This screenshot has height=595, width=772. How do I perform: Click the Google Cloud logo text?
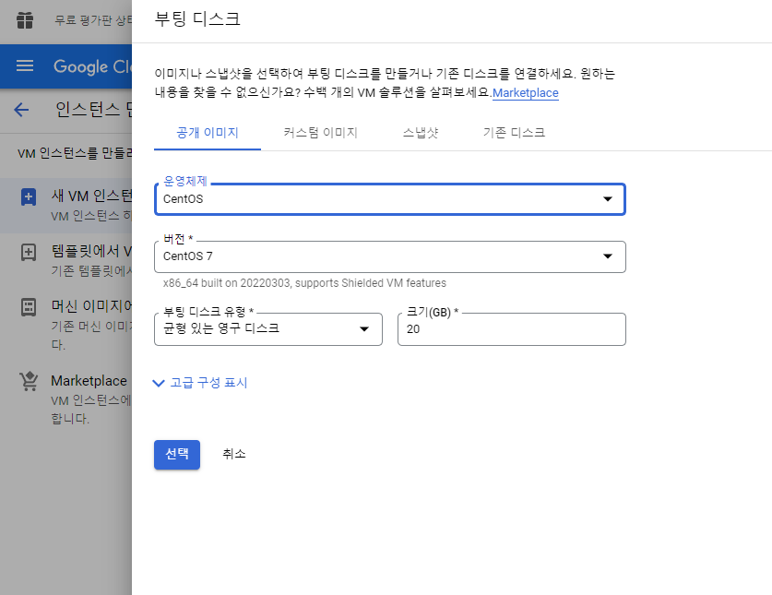tap(92, 66)
